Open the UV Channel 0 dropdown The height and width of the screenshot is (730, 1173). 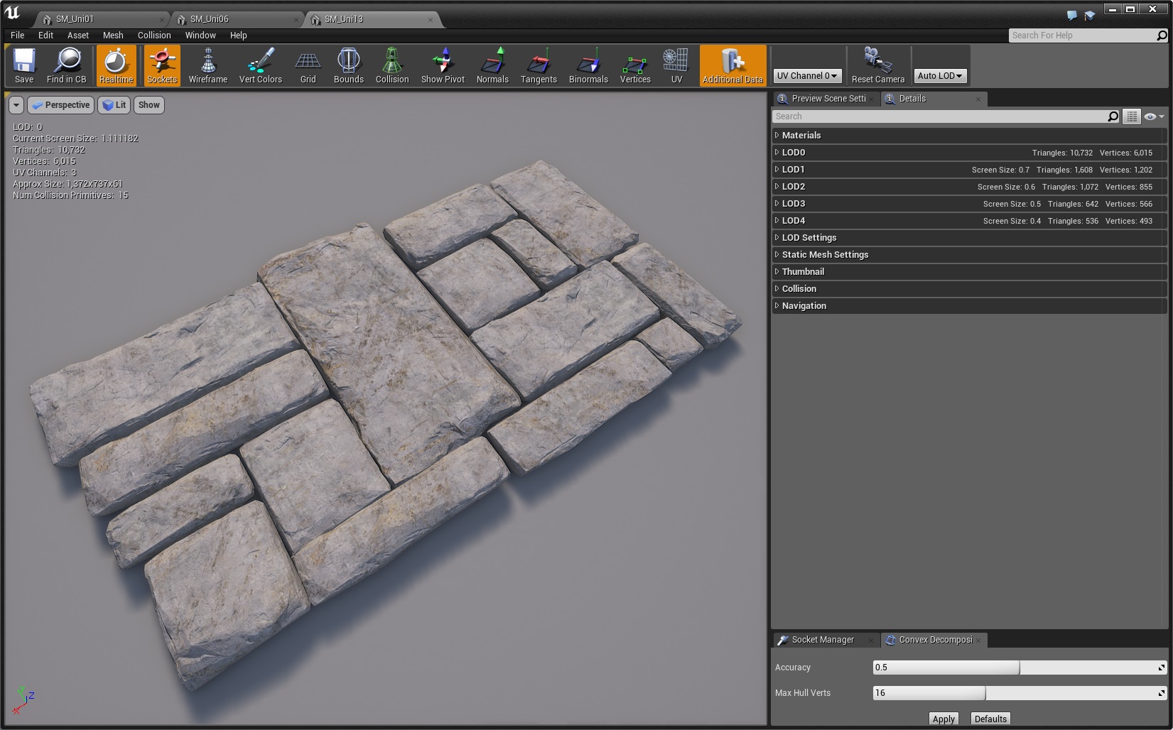pyautogui.click(x=807, y=75)
